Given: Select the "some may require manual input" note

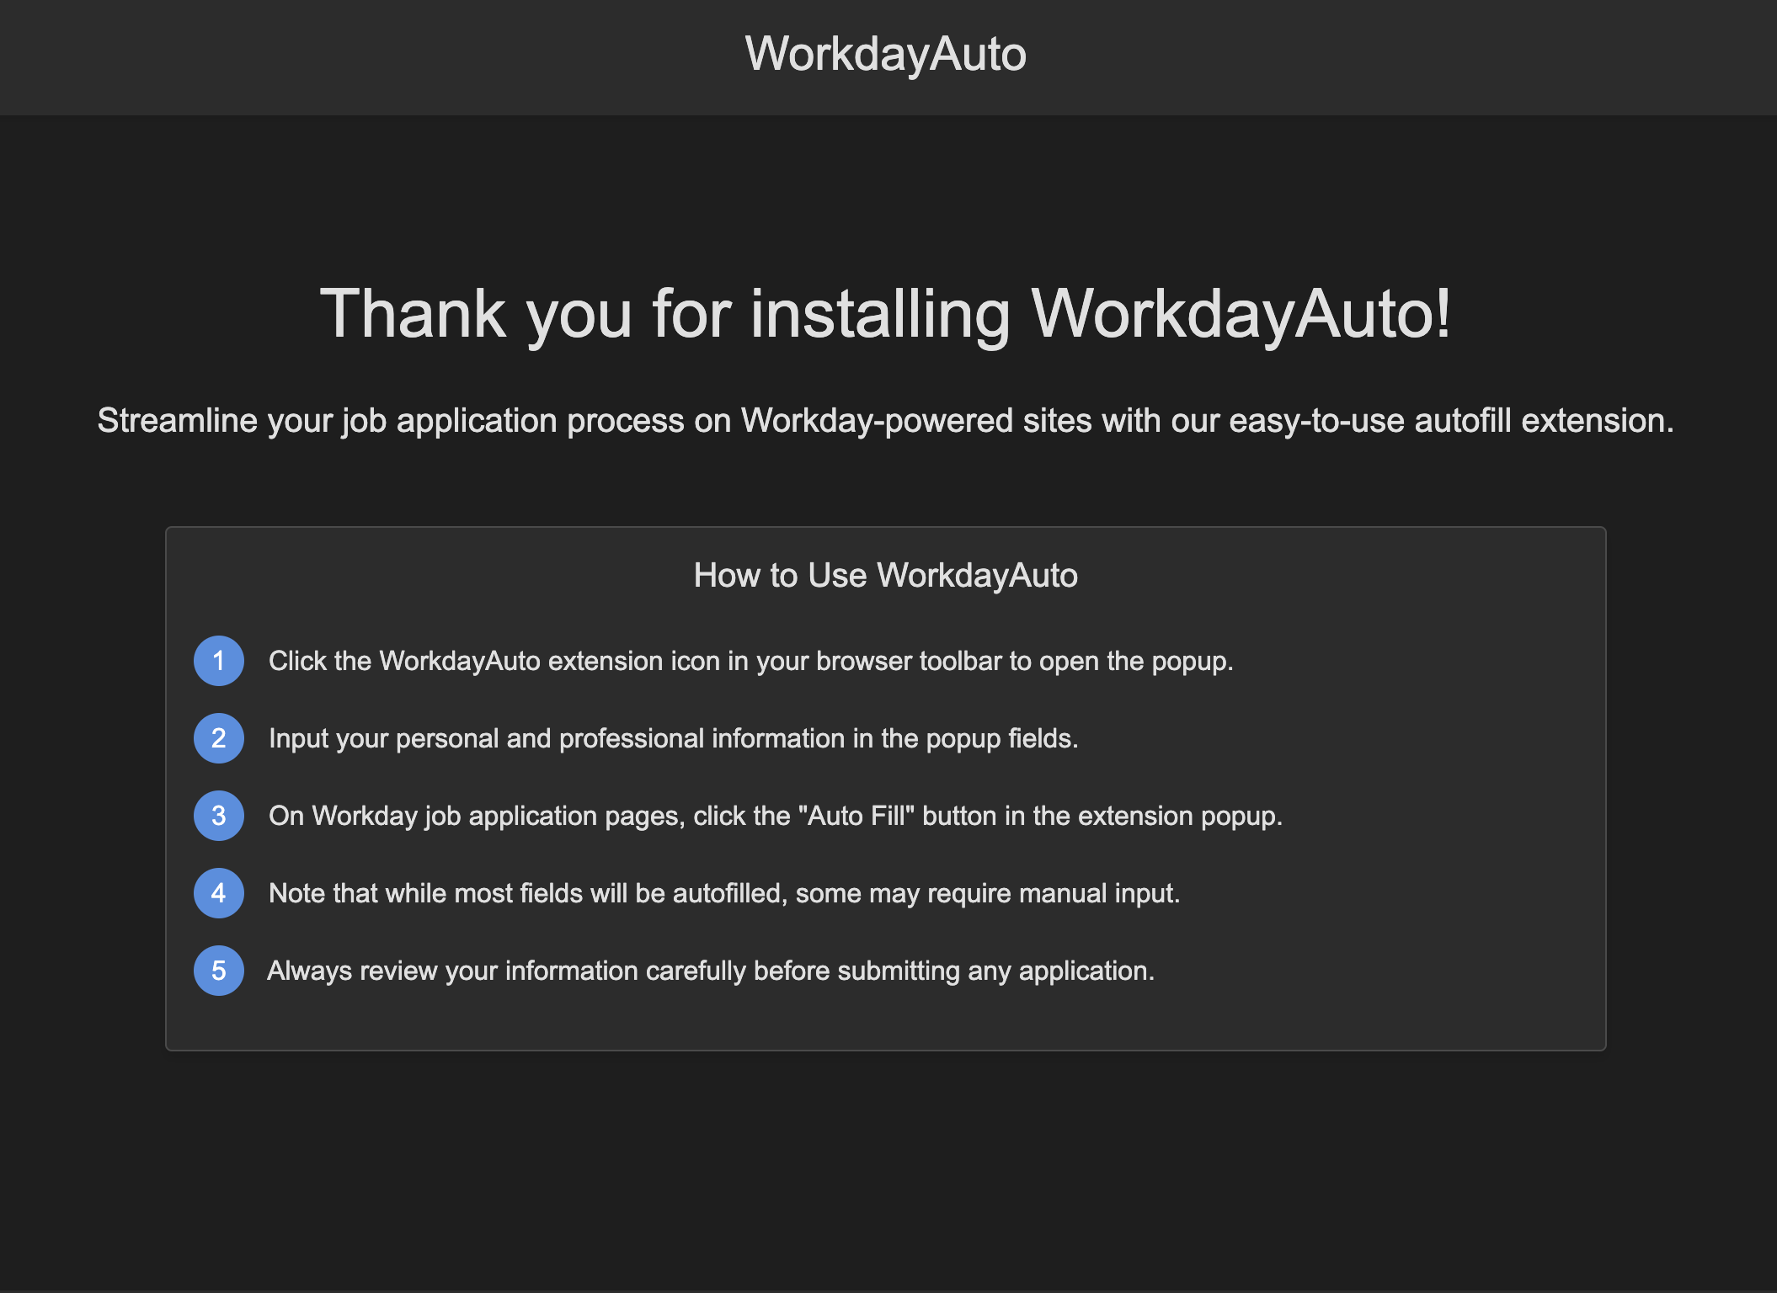Looking at the screenshot, I should pyautogui.click(x=724, y=894).
